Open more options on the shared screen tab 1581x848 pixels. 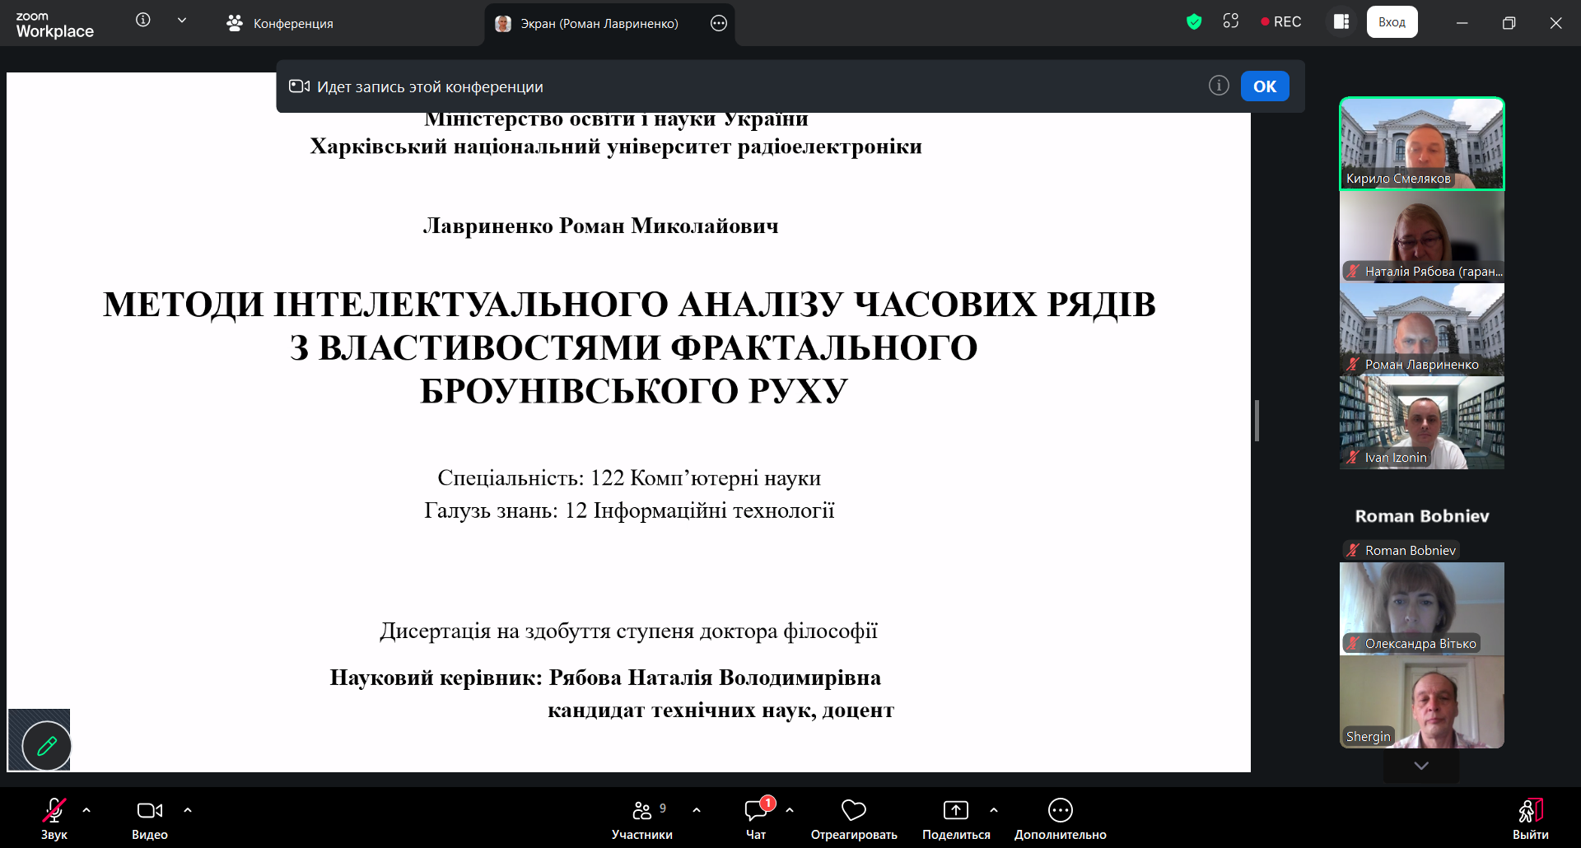tap(719, 24)
